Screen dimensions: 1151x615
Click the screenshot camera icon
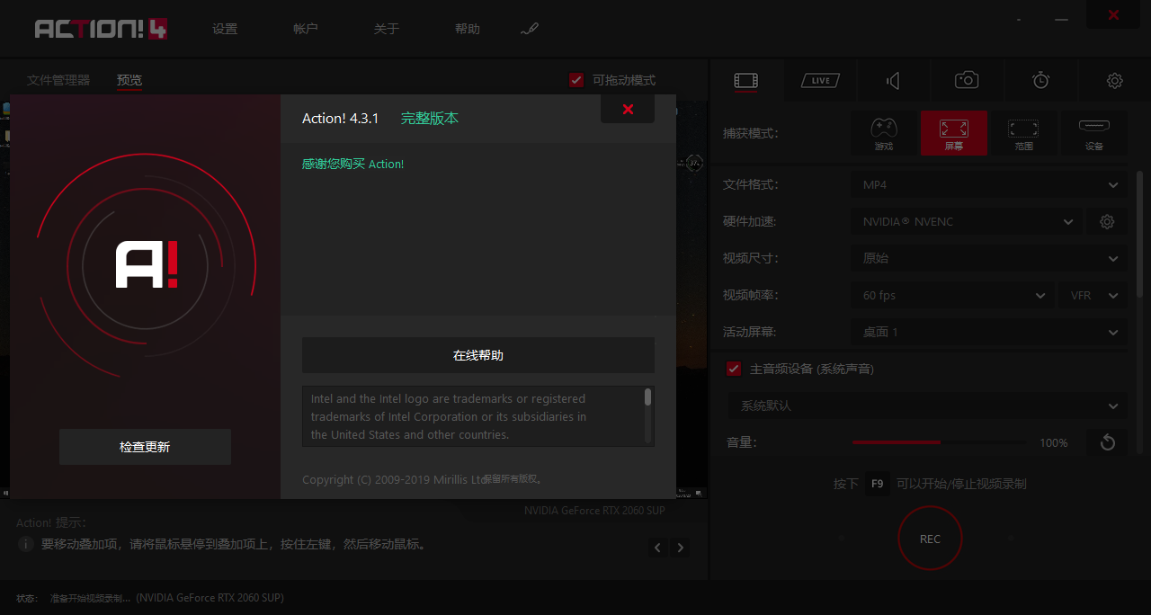tap(966, 80)
